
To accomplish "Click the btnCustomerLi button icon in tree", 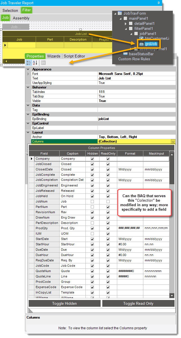I will [x=141, y=39].
